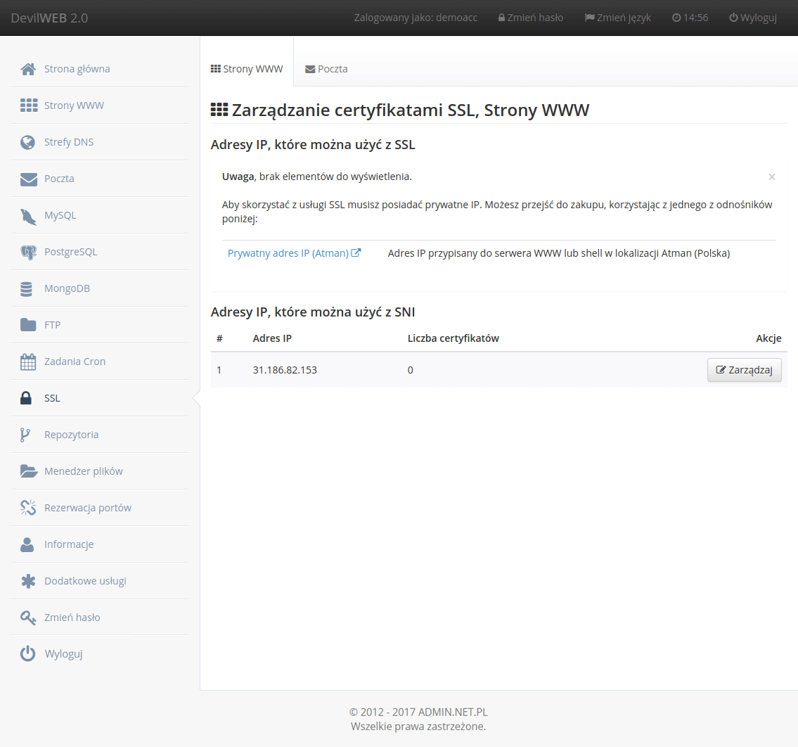Screen dimensions: 798x747
Task: Open Menedżer plików in the sidebar
Action: coord(83,471)
